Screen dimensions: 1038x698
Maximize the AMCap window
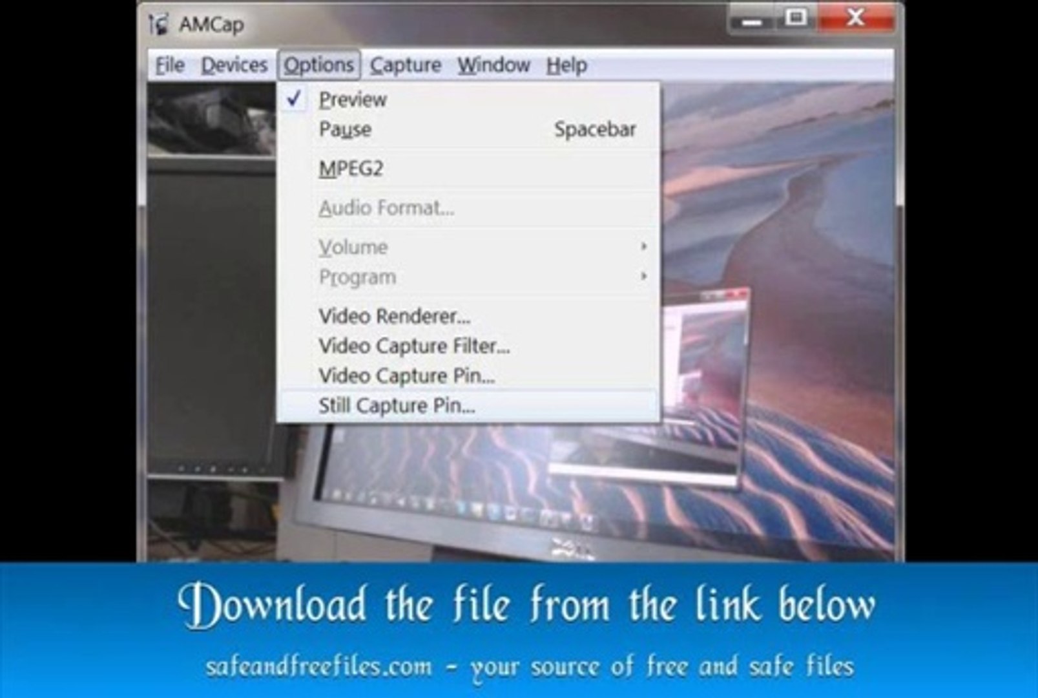[796, 18]
